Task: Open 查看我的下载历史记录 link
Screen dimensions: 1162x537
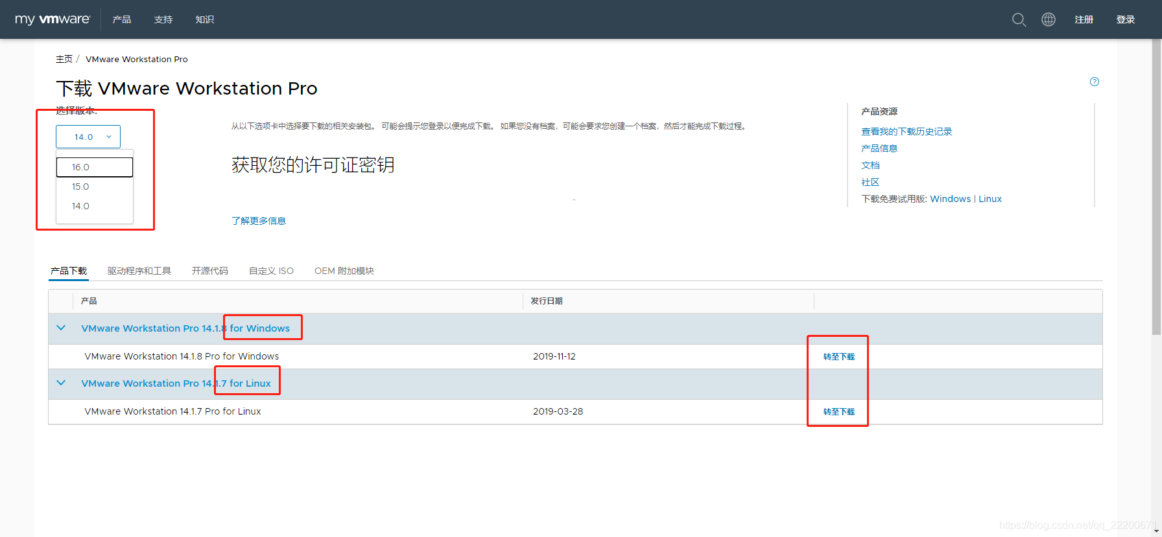Action: click(x=907, y=131)
